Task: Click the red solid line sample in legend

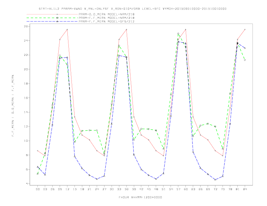Action: click(53, 14)
